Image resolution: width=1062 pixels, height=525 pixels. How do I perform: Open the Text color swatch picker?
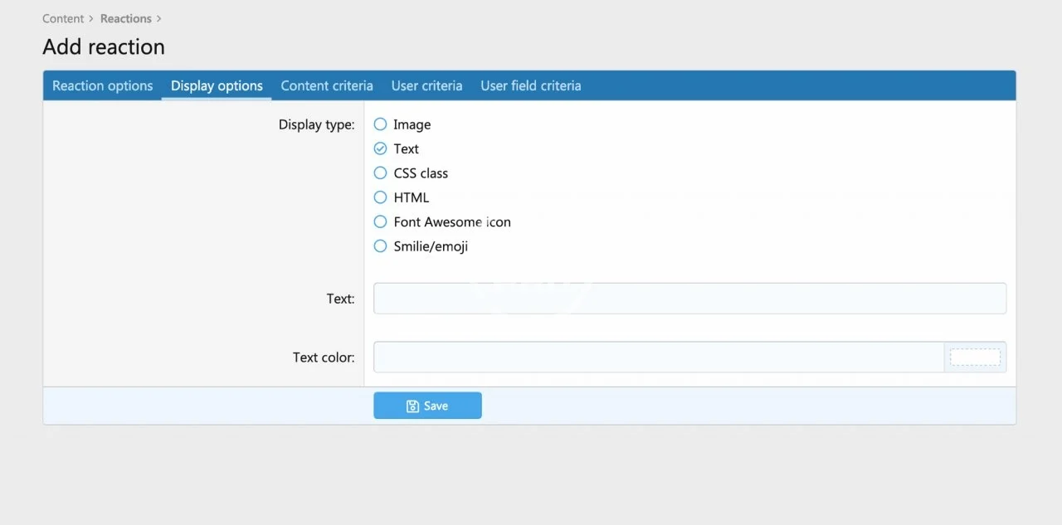tap(975, 357)
